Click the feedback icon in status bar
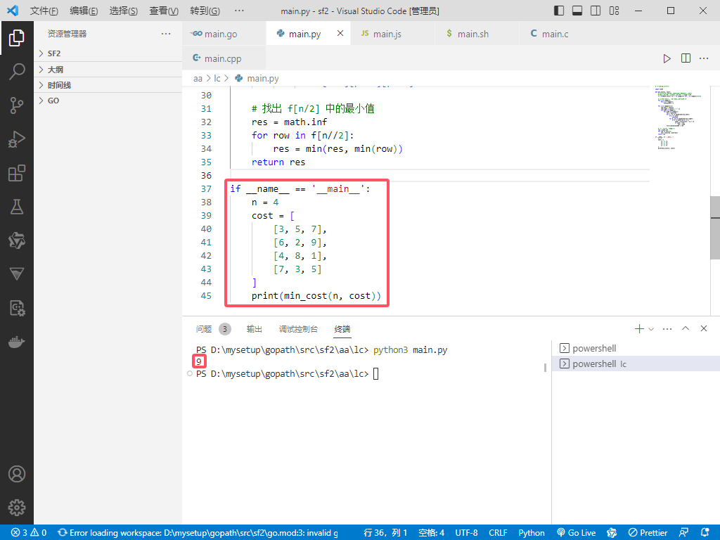This screenshot has height=540, width=720. [x=683, y=533]
